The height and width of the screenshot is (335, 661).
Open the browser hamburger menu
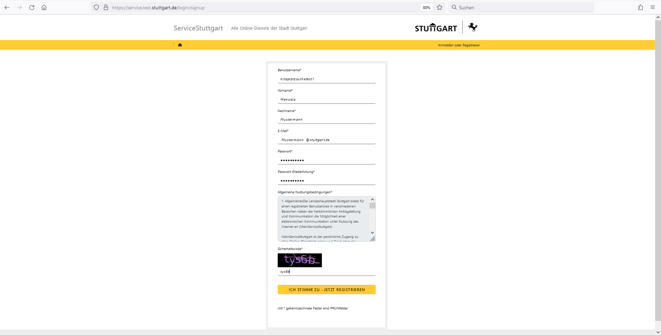coord(653,7)
